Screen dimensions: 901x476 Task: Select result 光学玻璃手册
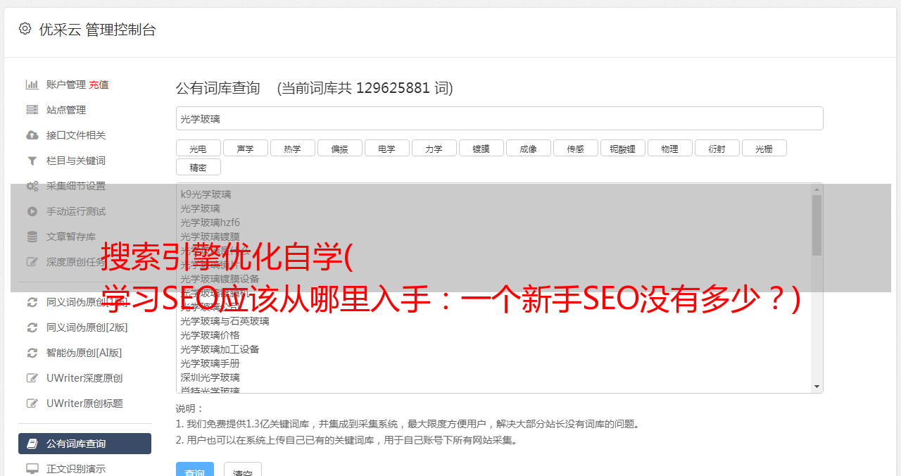click(210, 363)
